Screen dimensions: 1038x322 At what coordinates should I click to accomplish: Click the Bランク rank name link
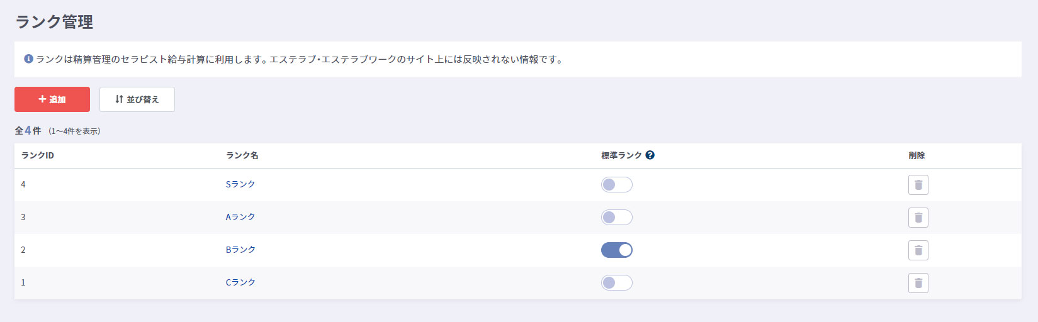pos(240,250)
